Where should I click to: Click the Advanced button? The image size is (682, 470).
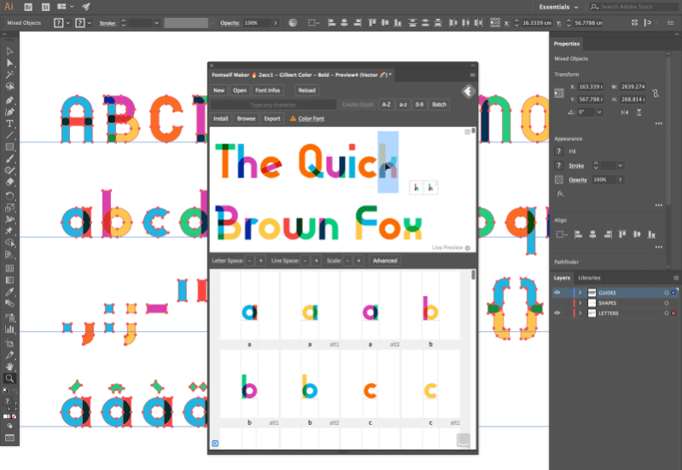pos(385,261)
